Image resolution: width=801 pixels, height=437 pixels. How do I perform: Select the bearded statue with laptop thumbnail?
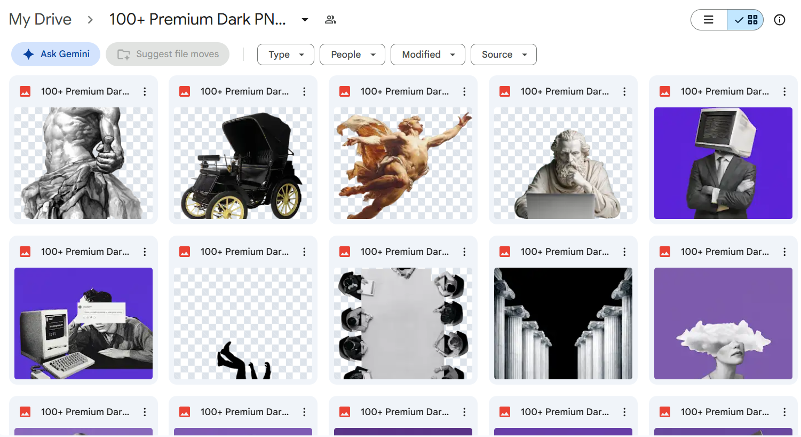[x=563, y=163]
